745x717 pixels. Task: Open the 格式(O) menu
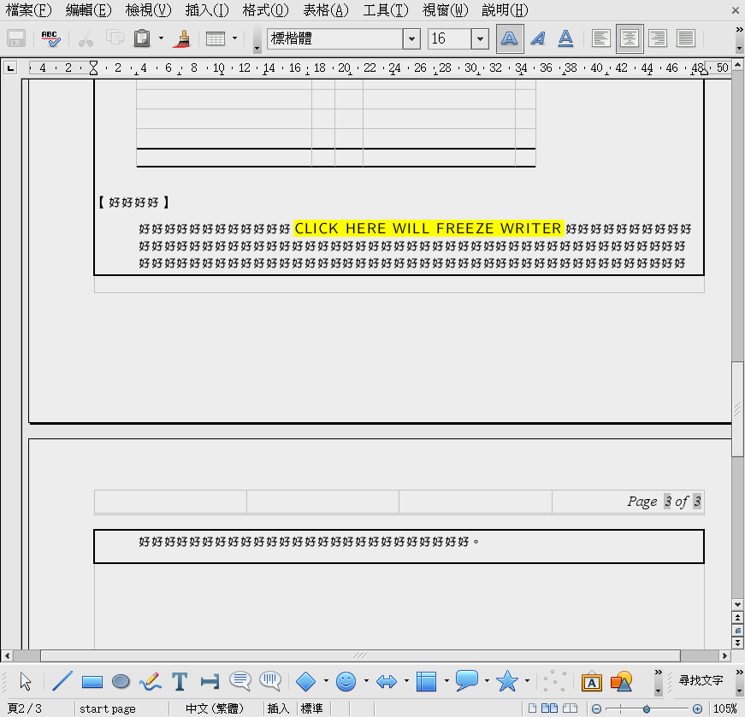point(265,10)
